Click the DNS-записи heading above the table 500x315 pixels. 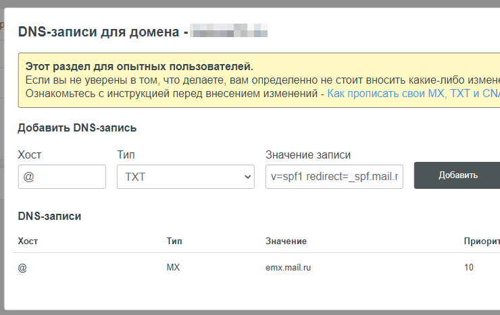tap(49, 217)
